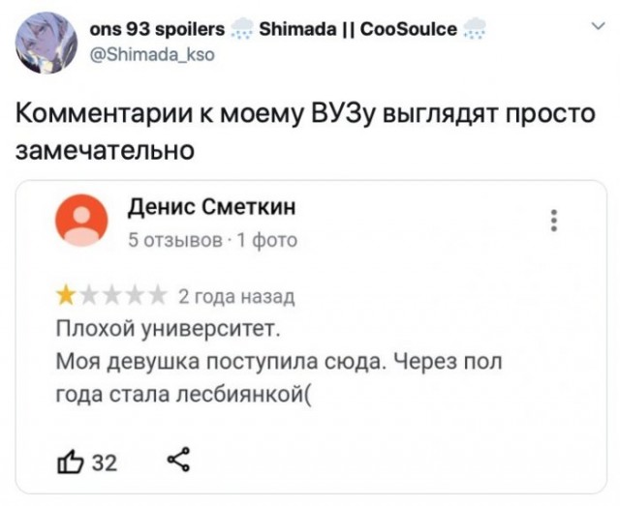Click the filled gold first star
Image resolution: width=620 pixels, height=506 pixels.
(x=64, y=293)
